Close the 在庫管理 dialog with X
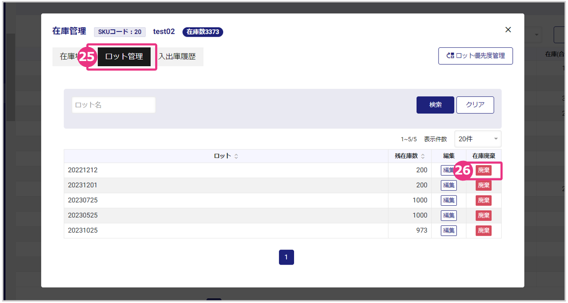Screen dimensions: 568x303 (508, 30)
